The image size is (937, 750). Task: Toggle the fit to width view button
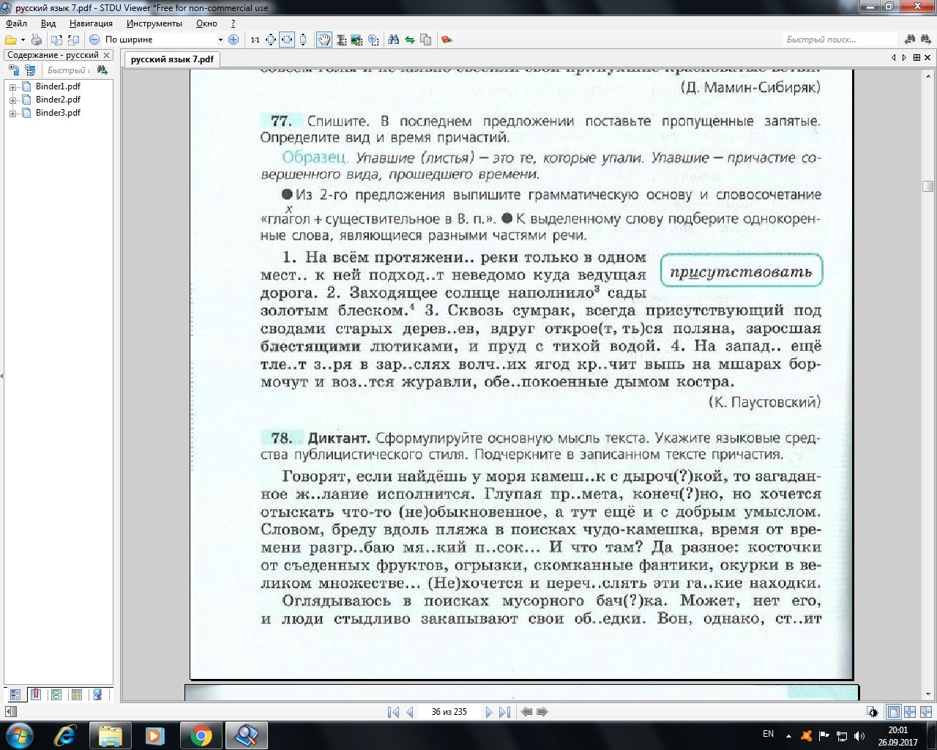click(287, 40)
